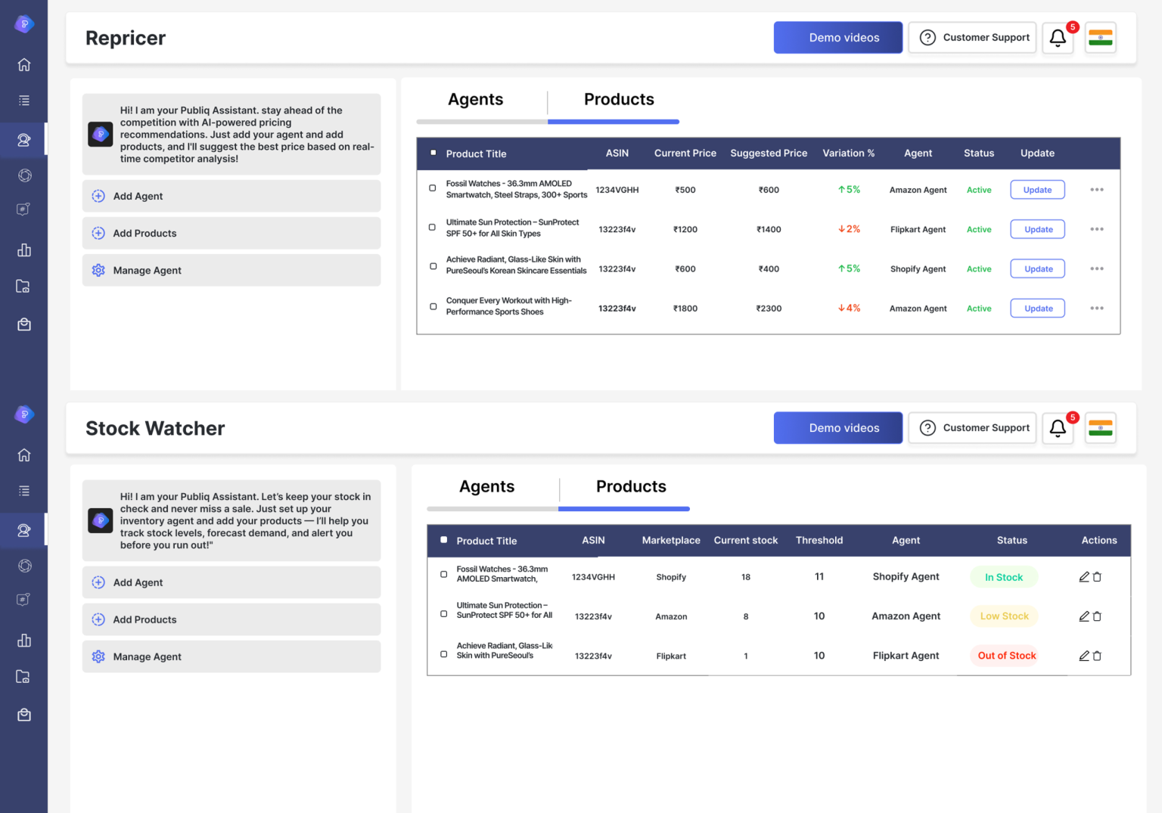Viewport: 1162px width, 813px height.
Task: Check the Ultimate Sun Protection row in Repricer
Action: point(433,227)
